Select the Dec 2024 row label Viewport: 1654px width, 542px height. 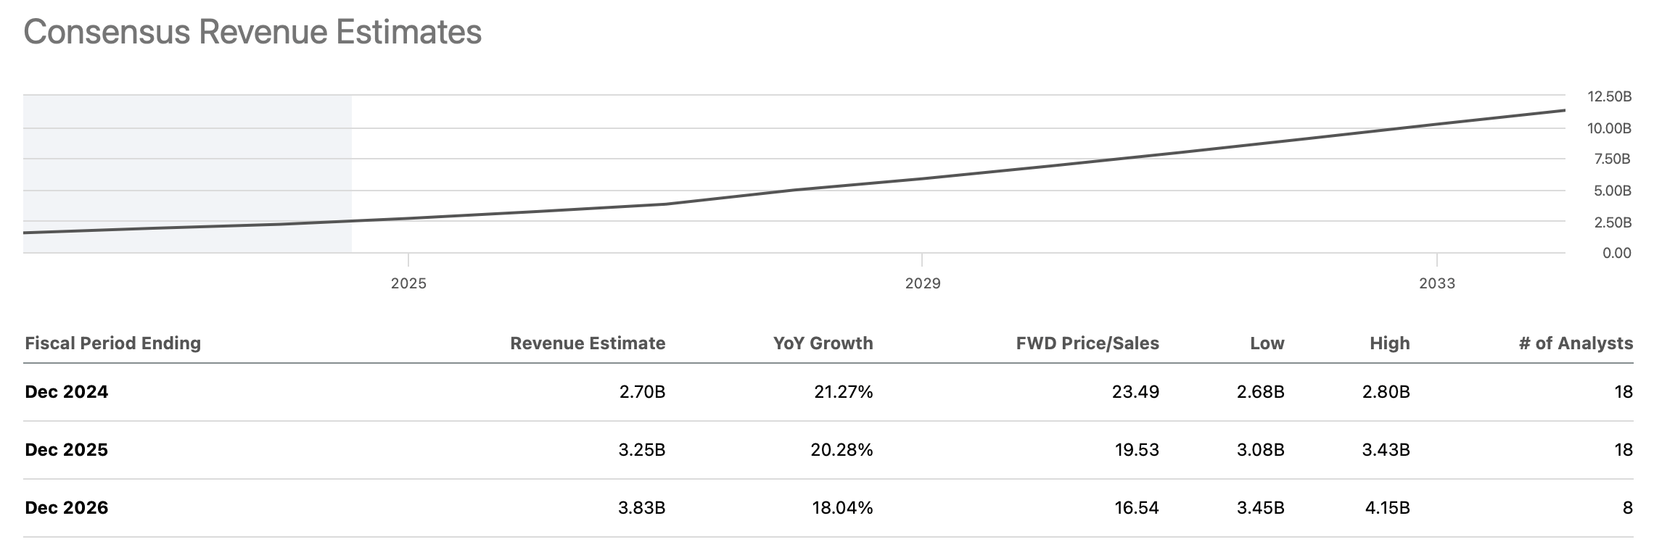point(66,392)
